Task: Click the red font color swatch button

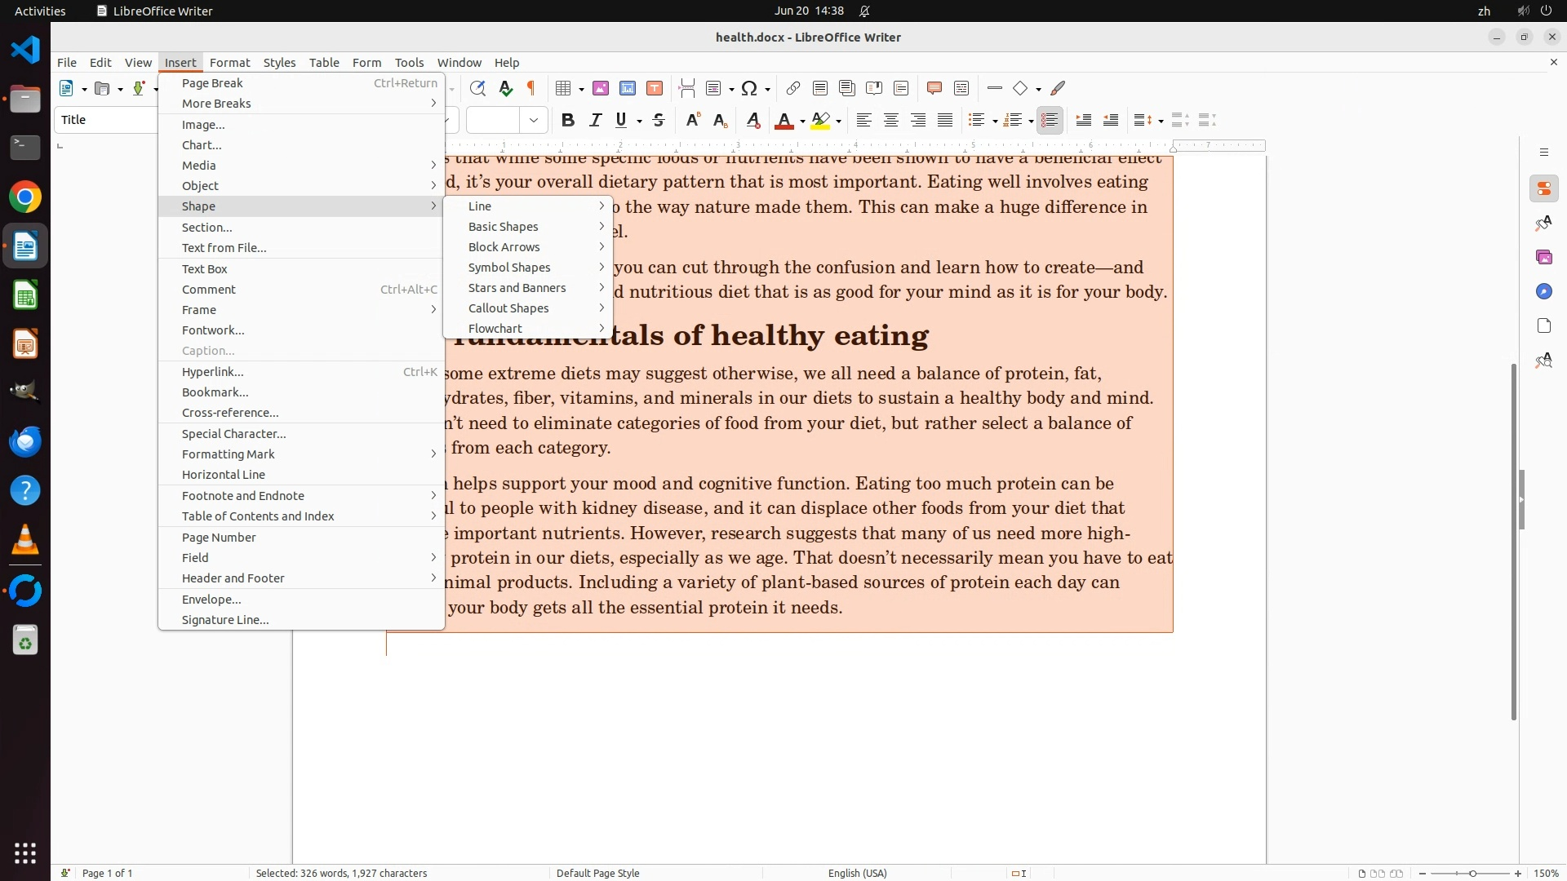Action: pyautogui.click(x=783, y=121)
